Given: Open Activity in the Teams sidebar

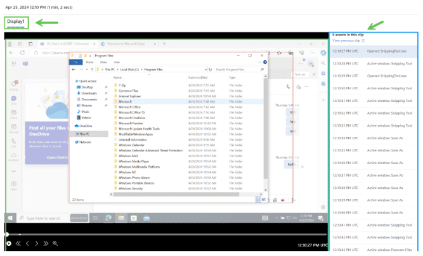Looking at the screenshot, I should point(14,85).
